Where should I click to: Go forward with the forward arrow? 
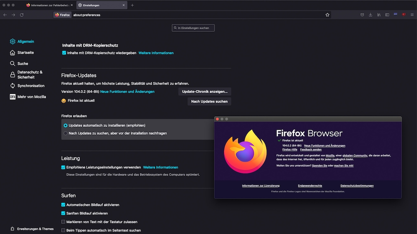(x=13, y=15)
